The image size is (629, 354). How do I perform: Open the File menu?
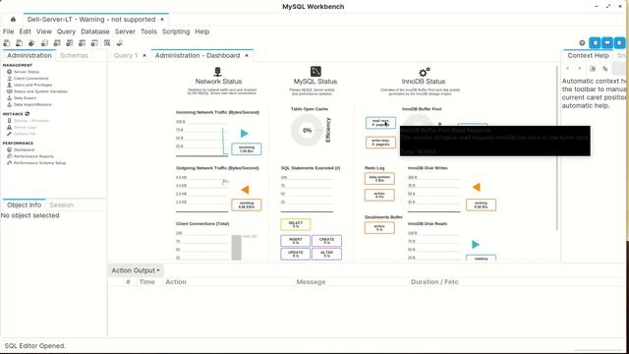(x=8, y=31)
